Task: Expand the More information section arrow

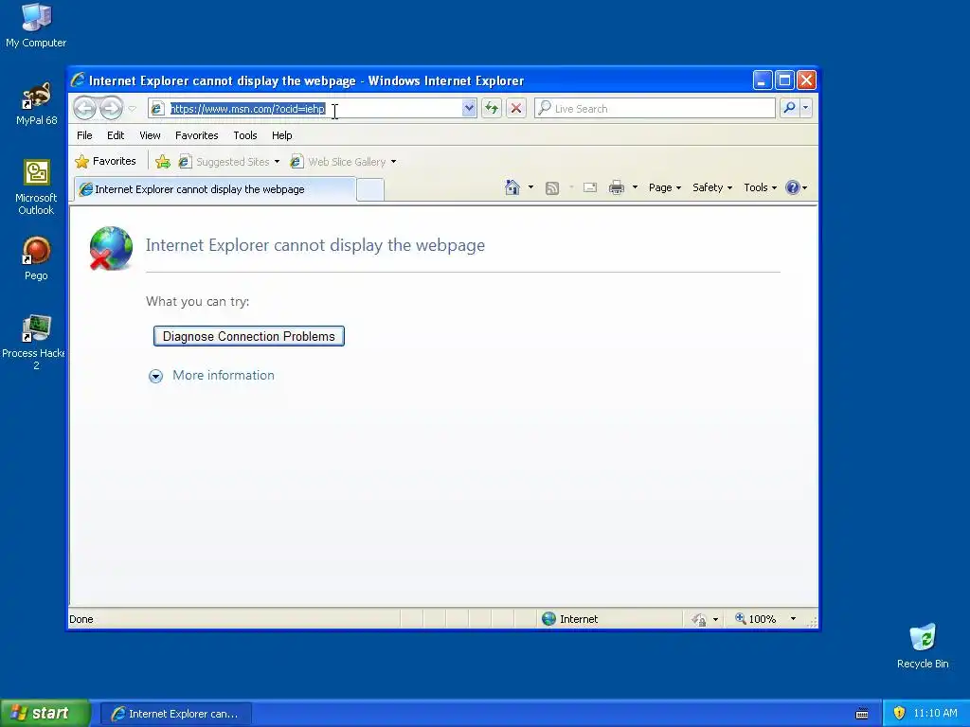Action: 156,376
